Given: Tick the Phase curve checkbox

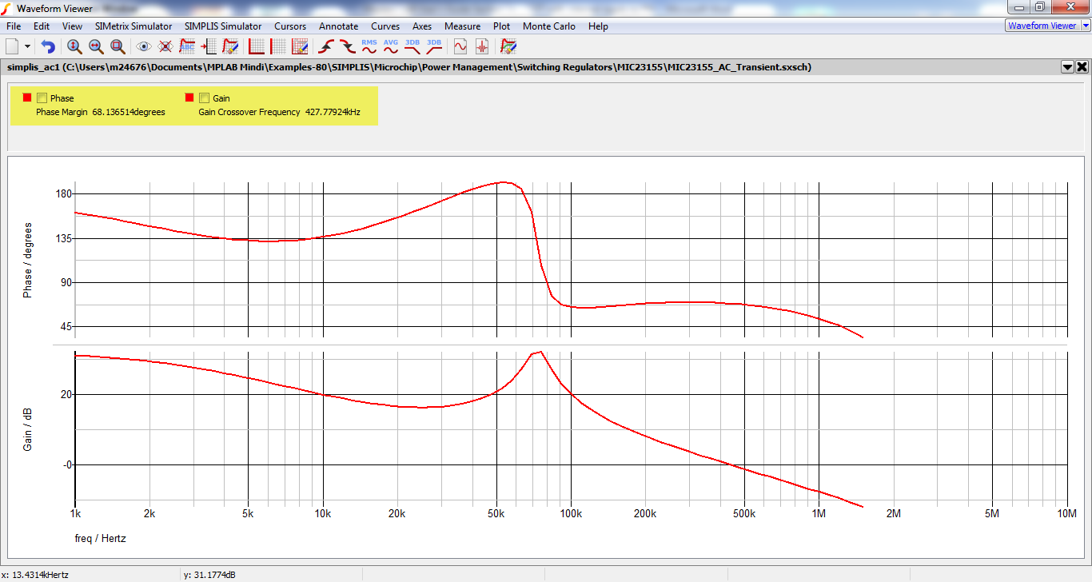Looking at the screenshot, I should point(42,98).
